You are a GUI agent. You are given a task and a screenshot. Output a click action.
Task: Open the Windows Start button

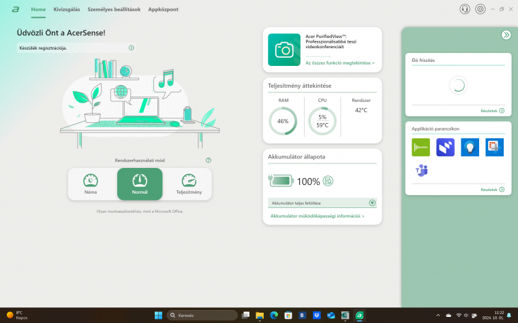(x=159, y=316)
